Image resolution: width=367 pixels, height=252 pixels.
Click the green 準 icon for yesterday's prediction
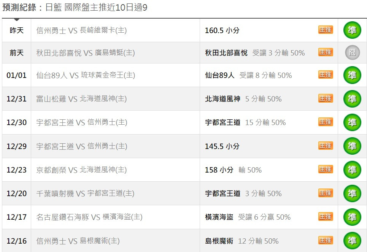pos(352,30)
